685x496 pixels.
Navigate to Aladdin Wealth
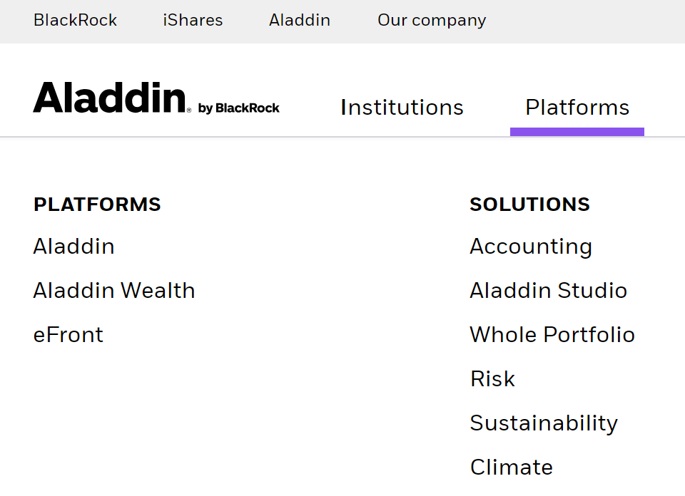pos(114,291)
